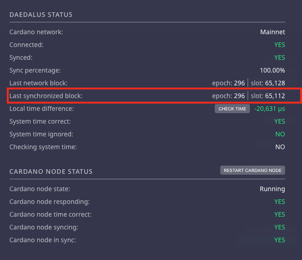Select the -20,631 μs time difference value
Viewport: 302px width, 260px height.
pyautogui.click(x=270, y=109)
